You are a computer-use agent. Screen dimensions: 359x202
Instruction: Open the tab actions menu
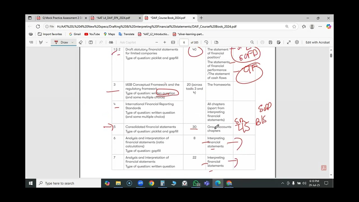tap(30, 18)
